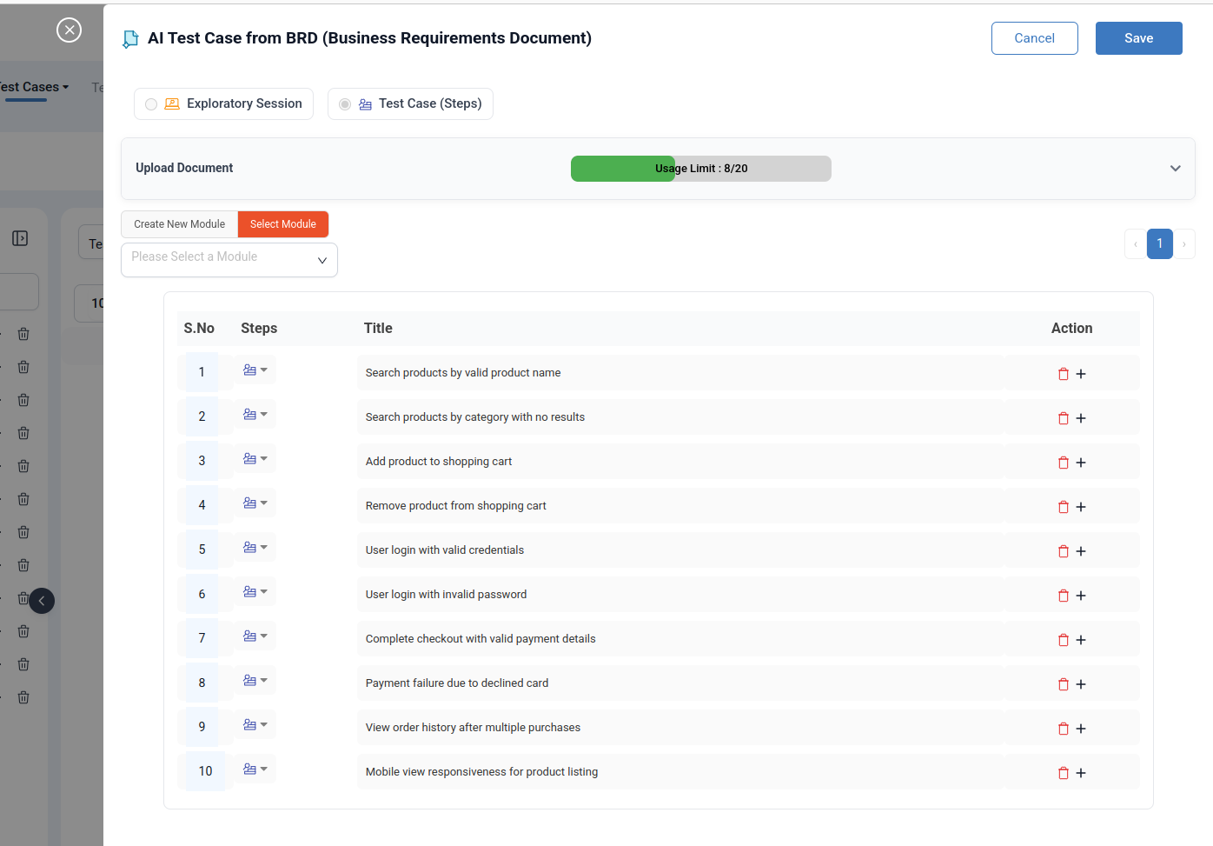This screenshot has height=846, width=1213.
Task: Open steps type dropdown for row 5
Action: (255, 548)
